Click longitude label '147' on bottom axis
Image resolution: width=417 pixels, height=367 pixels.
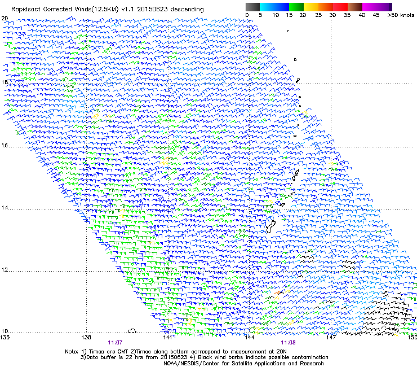coord(331,338)
